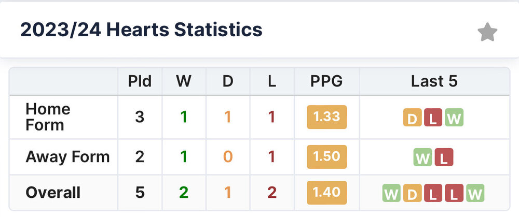This screenshot has width=519, height=217.
Task: Click the Overall 1.40 PPG badge
Action: coord(326,192)
